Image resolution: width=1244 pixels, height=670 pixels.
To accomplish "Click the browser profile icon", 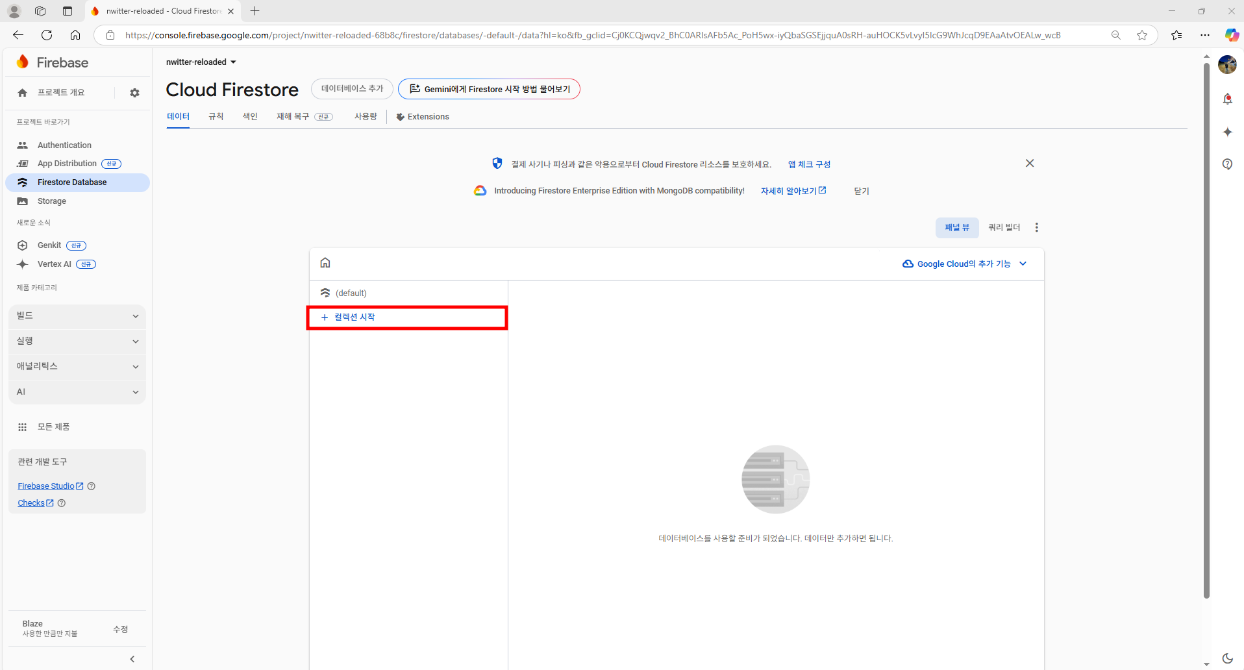I will click(x=14, y=11).
